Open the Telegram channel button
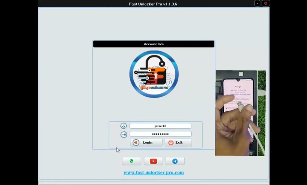The width and height of the screenshot is (307, 185). pos(175,161)
